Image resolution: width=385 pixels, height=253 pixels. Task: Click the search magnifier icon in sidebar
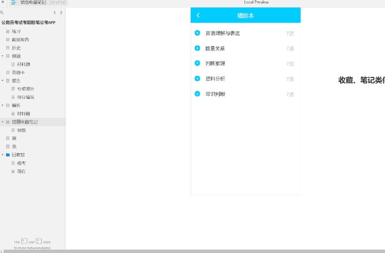click(2, 13)
